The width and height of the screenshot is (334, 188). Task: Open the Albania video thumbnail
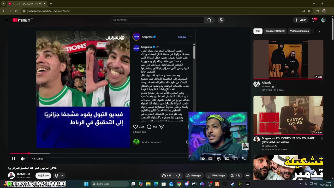288,60
